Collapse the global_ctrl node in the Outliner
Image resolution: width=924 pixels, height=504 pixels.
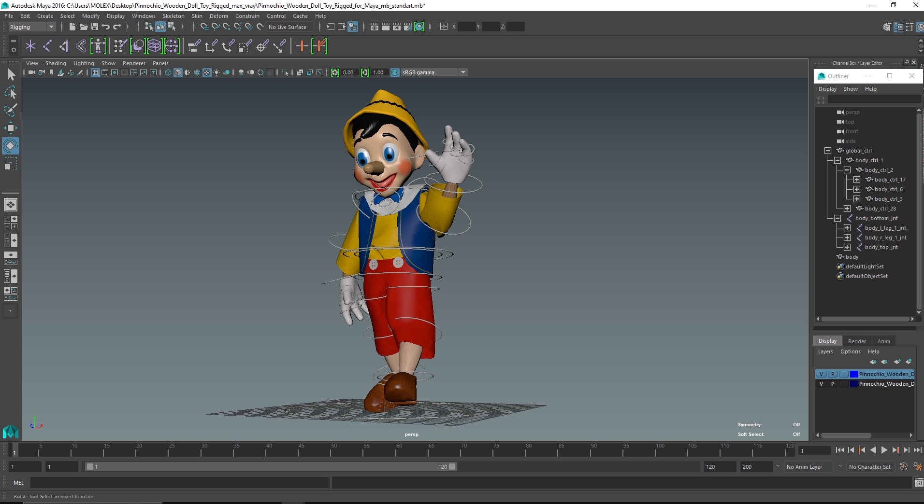point(828,151)
